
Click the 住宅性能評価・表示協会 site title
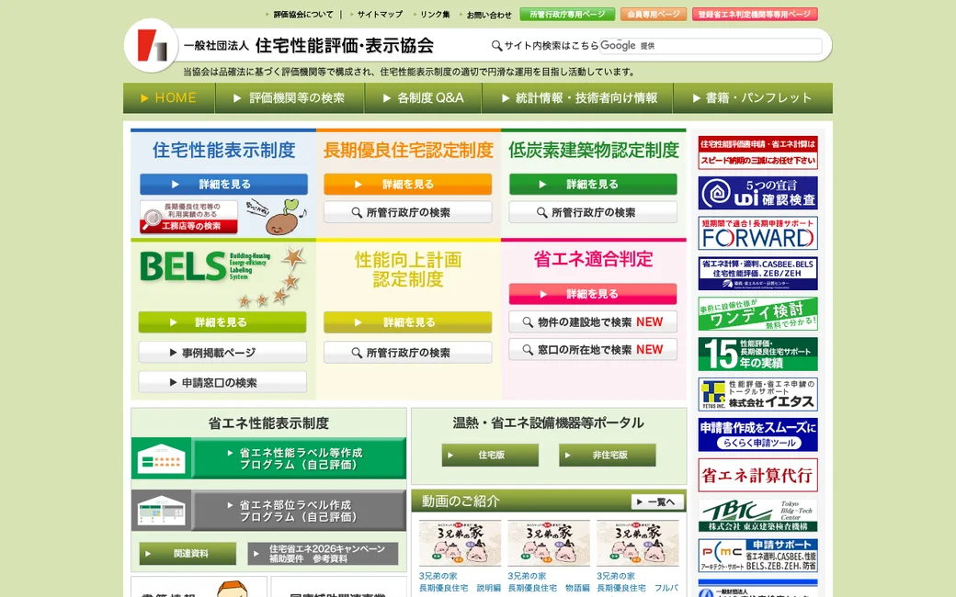(345, 46)
